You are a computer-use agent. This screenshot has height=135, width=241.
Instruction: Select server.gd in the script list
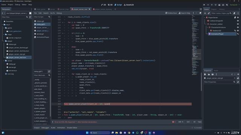42,34
